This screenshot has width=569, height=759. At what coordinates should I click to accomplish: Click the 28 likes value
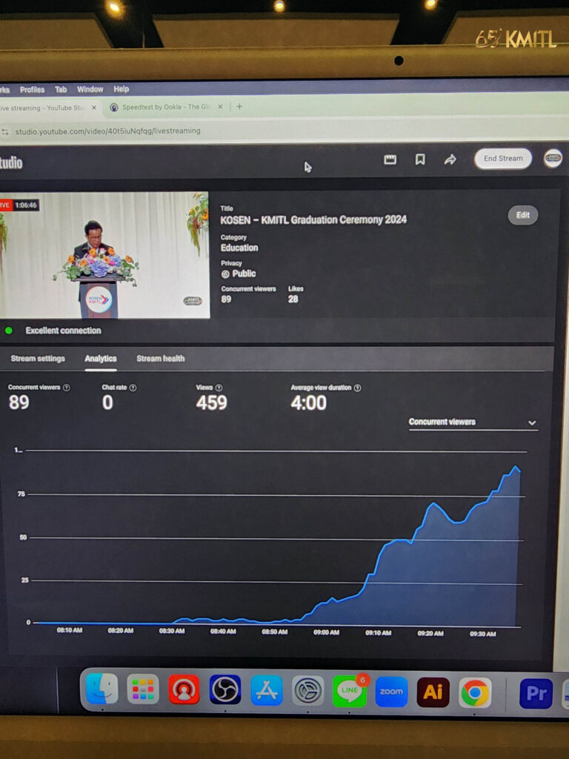point(293,299)
